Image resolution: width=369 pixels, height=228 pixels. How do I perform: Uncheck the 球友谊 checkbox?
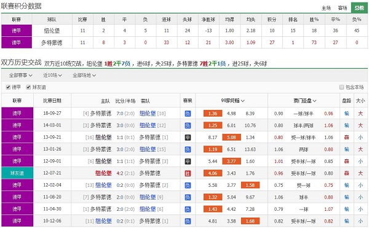28,87
